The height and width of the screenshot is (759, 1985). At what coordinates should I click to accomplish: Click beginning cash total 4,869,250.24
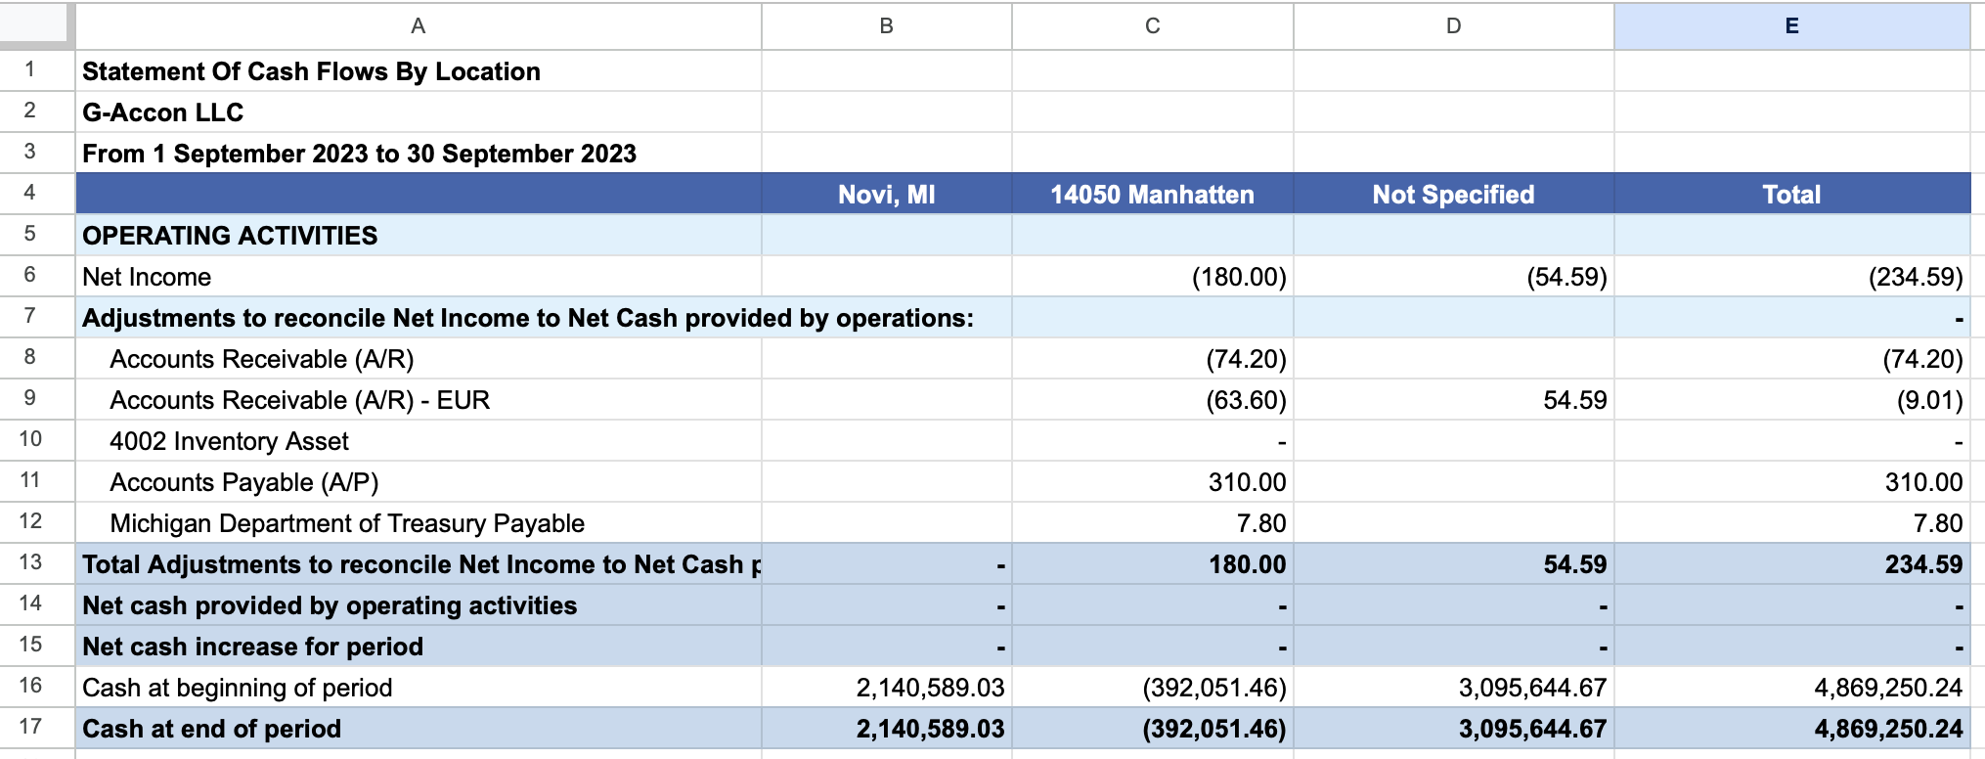(x=1792, y=687)
